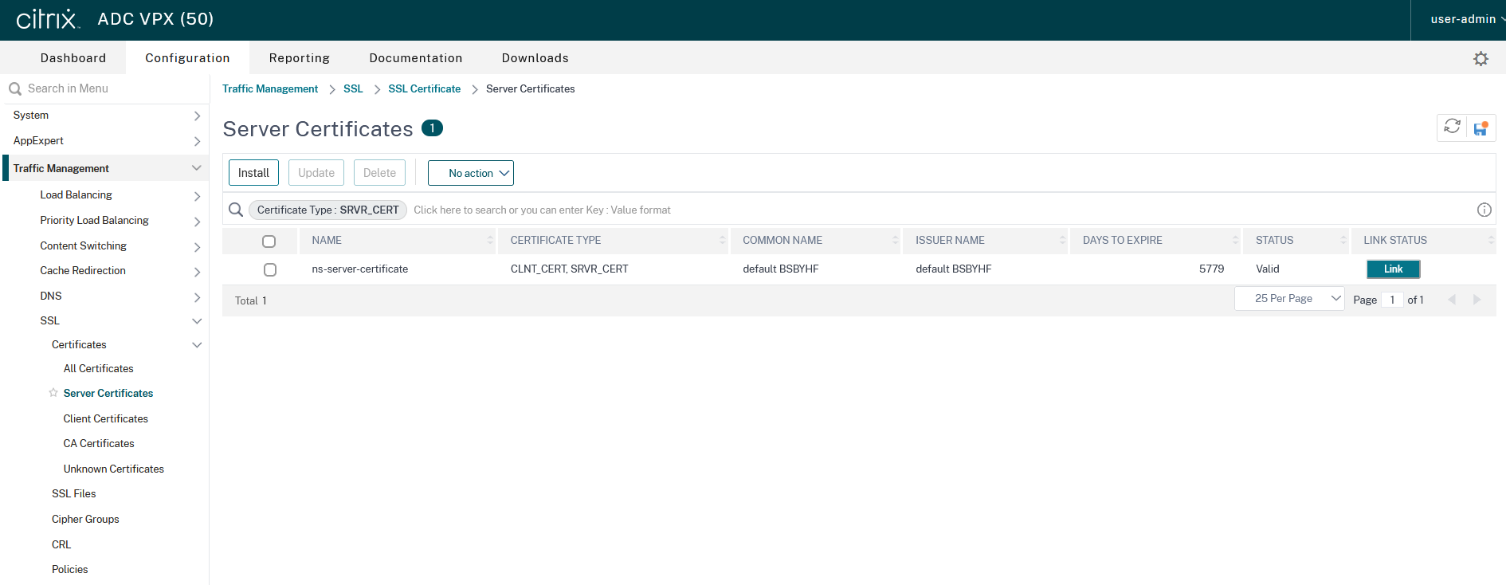Follow the SSL Certificate breadcrumb link
1506x585 pixels.
click(x=424, y=89)
